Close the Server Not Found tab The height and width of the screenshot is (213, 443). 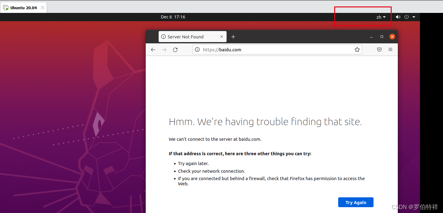coord(222,37)
